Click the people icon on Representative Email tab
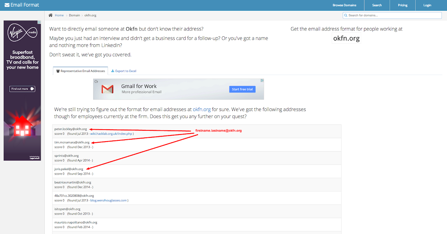The height and width of the screenshot is (234, 447). click(x=58, y=71)
